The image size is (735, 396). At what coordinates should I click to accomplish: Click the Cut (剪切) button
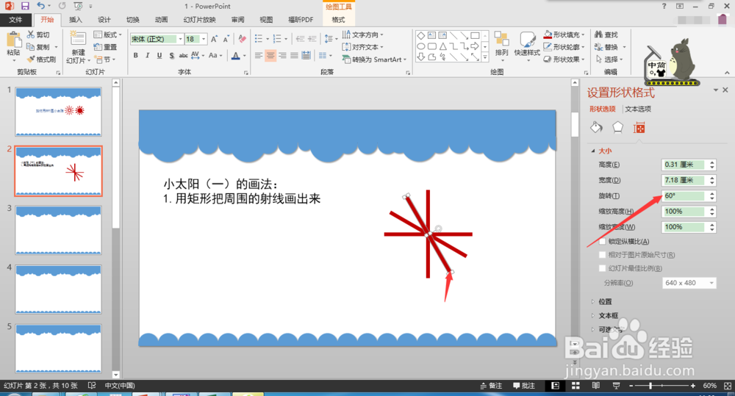(x=38, y=35)
